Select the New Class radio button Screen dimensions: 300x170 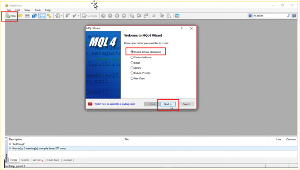[132, 78]
